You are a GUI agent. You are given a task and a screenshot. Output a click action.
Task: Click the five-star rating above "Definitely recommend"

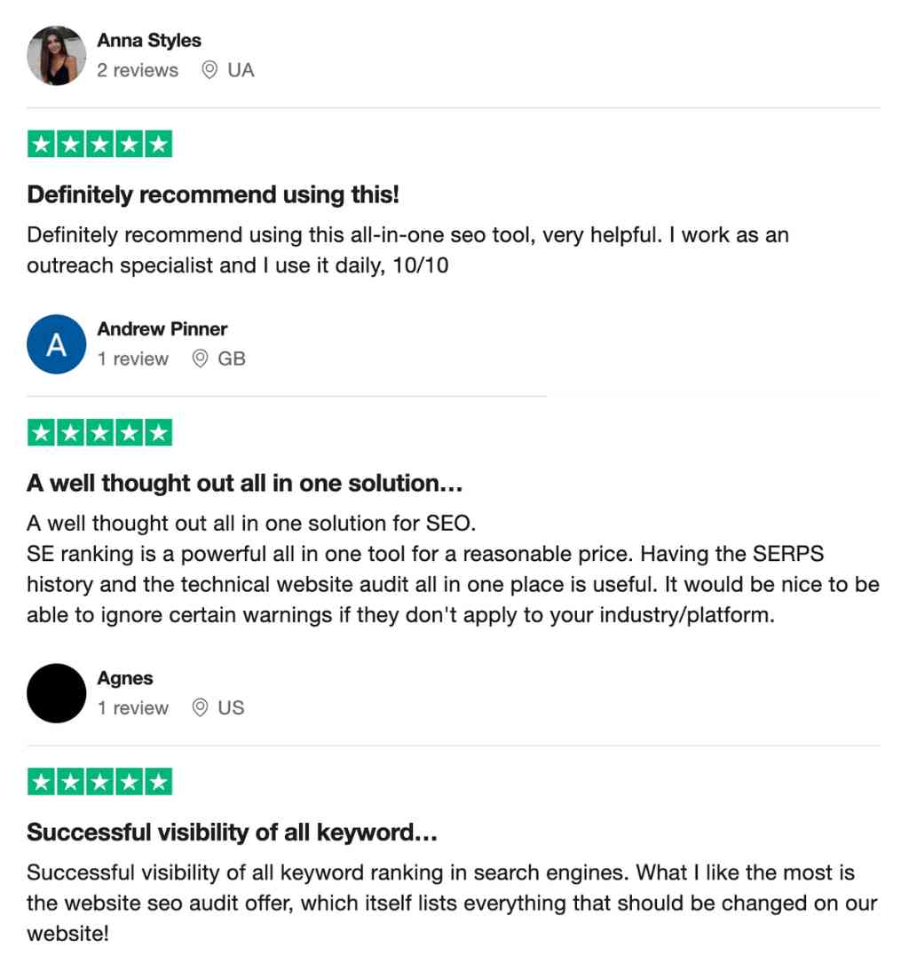click(x=99, y=145)
